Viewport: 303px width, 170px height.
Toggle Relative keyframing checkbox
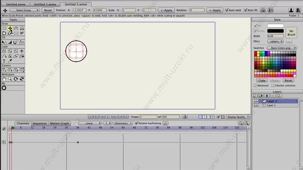tap(136, 123)
